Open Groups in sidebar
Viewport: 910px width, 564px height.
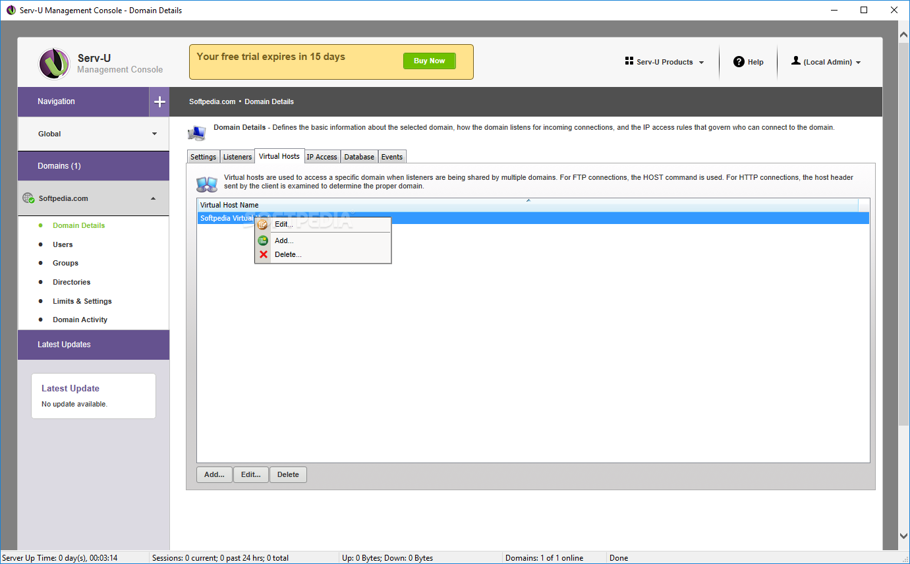click(x=66, y=263)
